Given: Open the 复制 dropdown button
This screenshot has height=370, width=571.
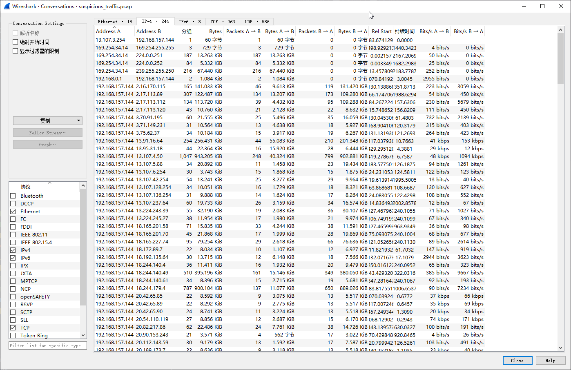Looking at the screenshot, I should pos(48,121).
